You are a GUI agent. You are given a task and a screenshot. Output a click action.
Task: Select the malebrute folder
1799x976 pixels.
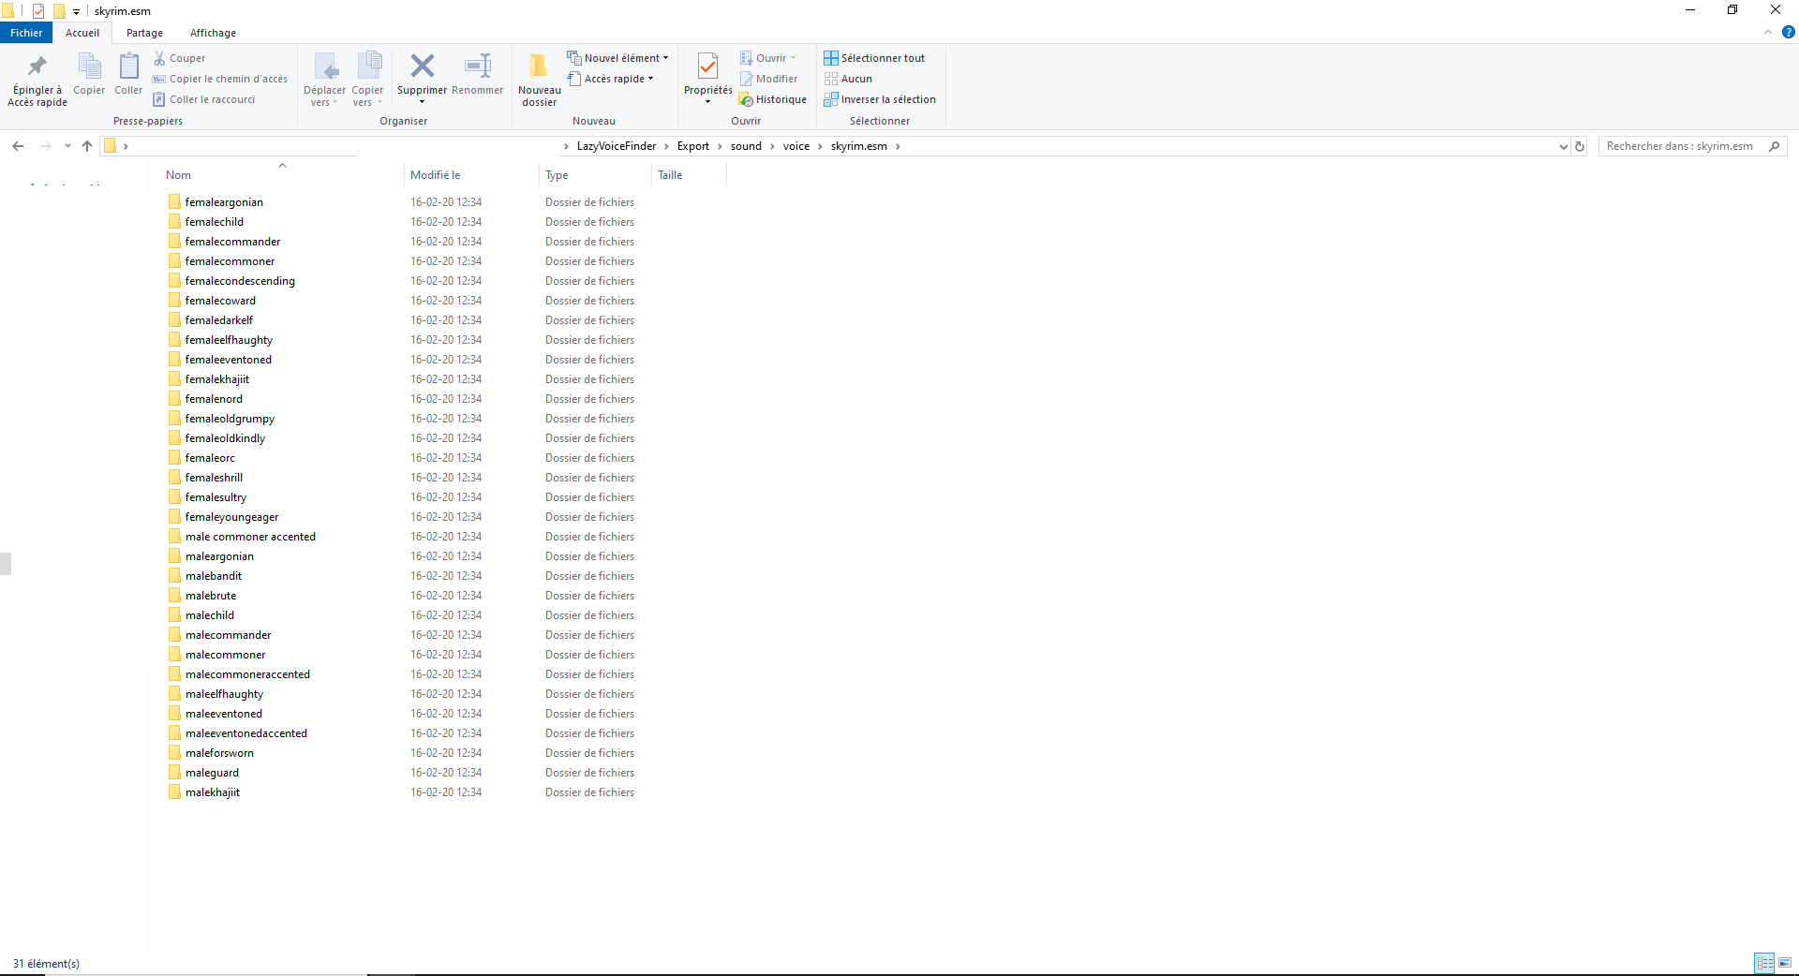point(211,596)
